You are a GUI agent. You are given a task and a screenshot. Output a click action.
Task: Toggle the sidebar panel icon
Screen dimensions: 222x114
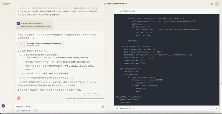click(3, 111)
